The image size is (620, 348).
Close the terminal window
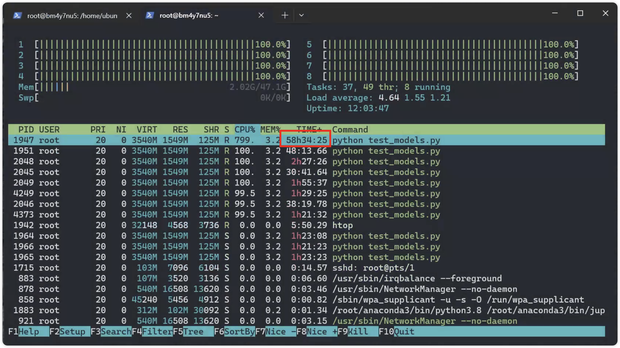(605, 13)
